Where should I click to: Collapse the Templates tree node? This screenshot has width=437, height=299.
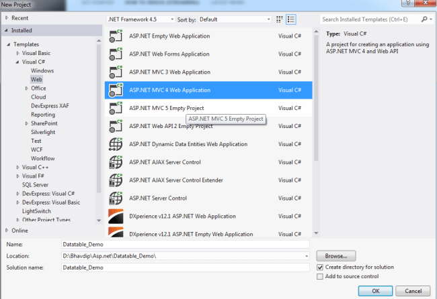[9, 44]
